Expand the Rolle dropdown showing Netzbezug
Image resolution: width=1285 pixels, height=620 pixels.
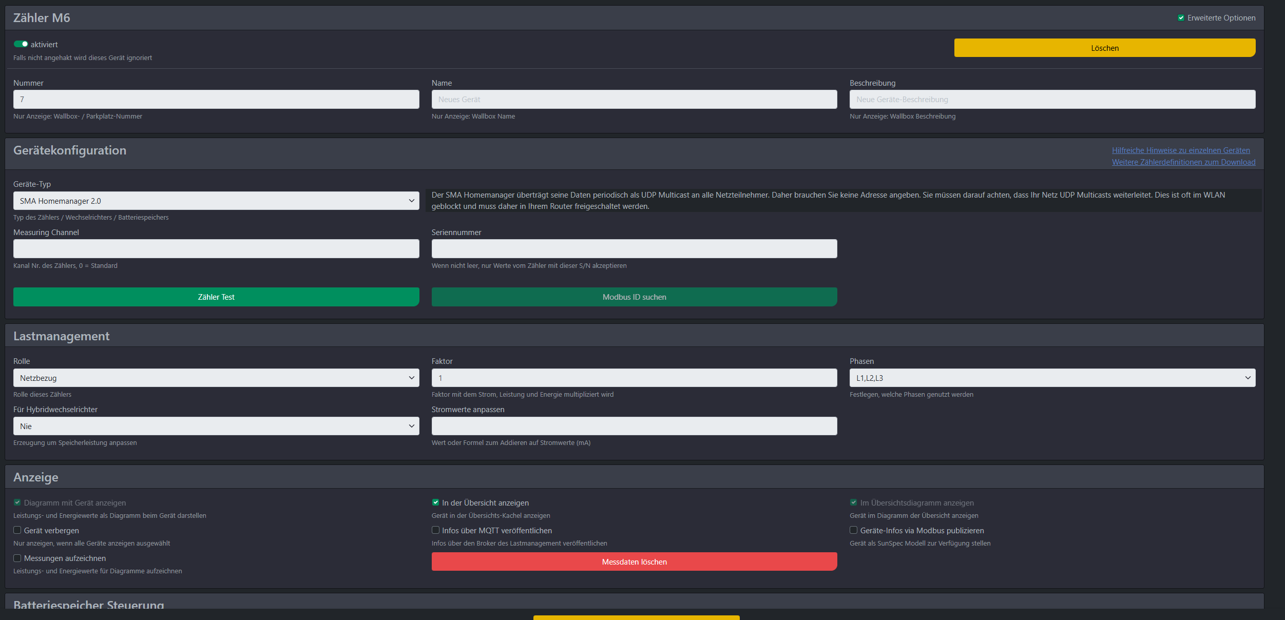[x=216, y=378]
